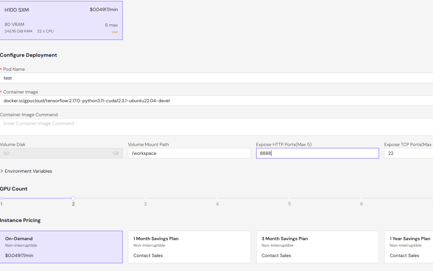
Task: Set GPU Count slider to 1
Action: click(1, 198)
